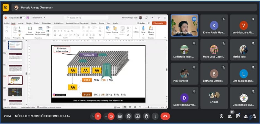Raise your hand in the meeting
This screenshot has width=260, height=124.
tap(146, 116)
